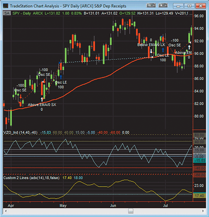Viewport: 209px width, 217px height.
Task: Click the 'Above EMA/0 SX' trade annotation
Action: point(42,105)
